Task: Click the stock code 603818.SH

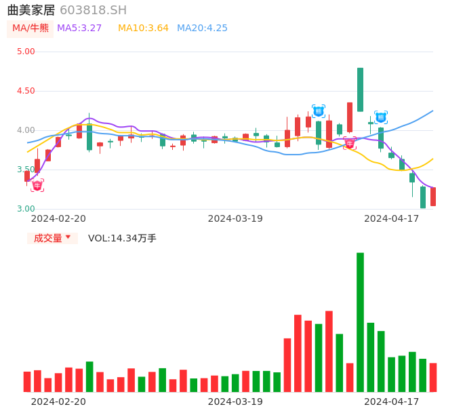Action: 93,10
